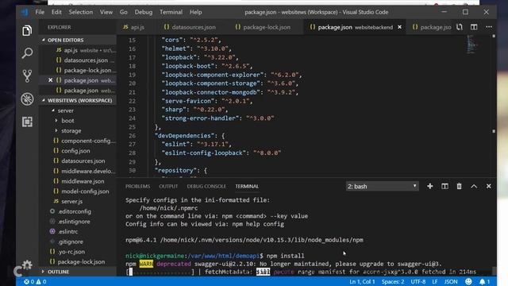Open api.js in Open Editors list
Screen dimensions: 508x286
(x=78, y=50)
